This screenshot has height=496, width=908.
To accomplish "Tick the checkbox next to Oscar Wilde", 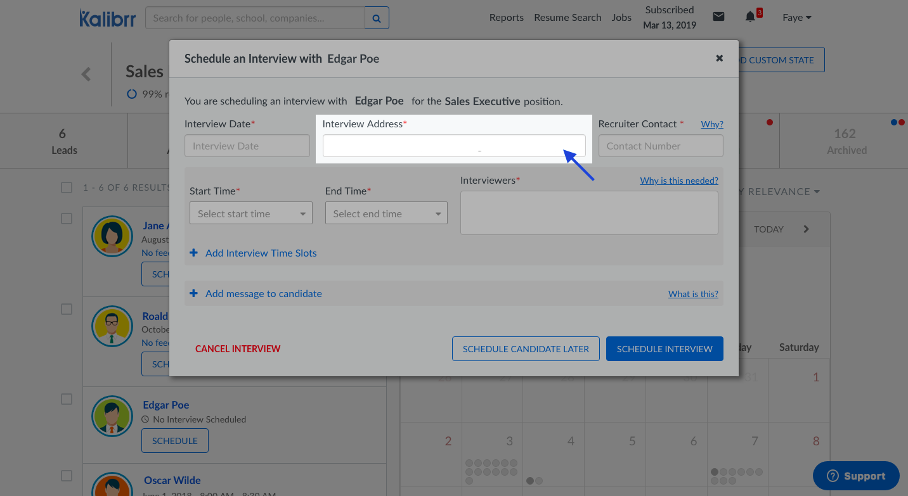I will (67, 476).
